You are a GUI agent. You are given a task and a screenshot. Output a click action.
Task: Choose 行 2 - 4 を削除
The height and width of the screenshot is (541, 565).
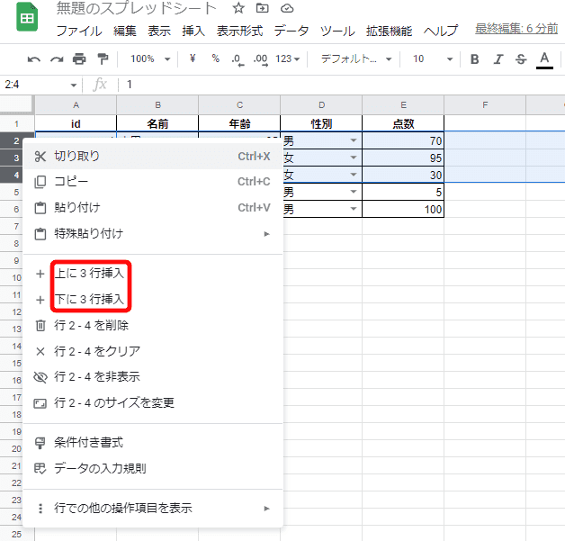point(153,326)
